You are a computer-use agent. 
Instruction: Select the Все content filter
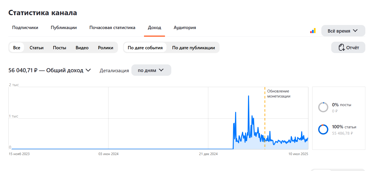[x=17, y=47]
